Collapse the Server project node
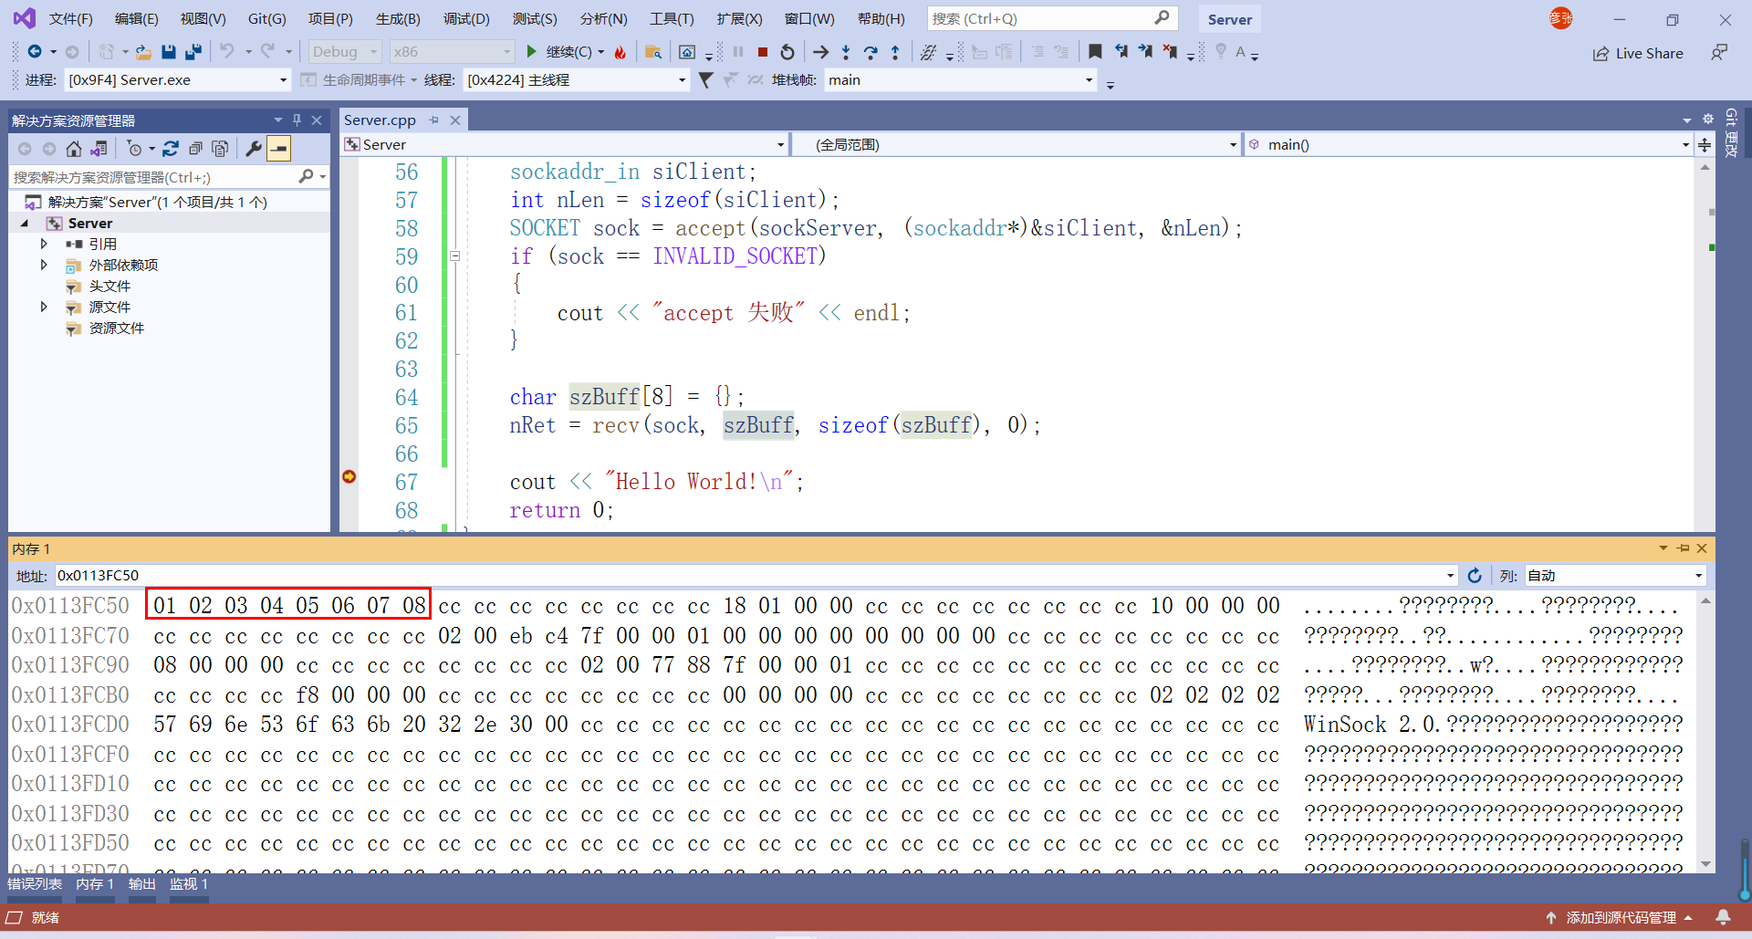This screenshot has height=939, width=1752. click(x=25, y=223)
